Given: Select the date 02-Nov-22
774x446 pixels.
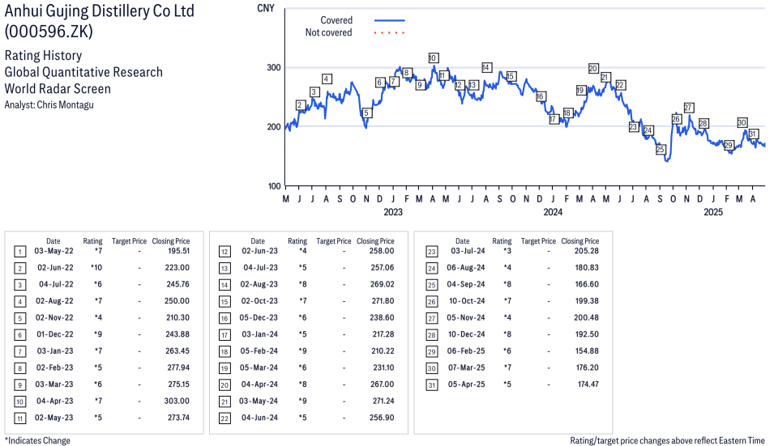Looking at the screenshot, I should (54, 318).
